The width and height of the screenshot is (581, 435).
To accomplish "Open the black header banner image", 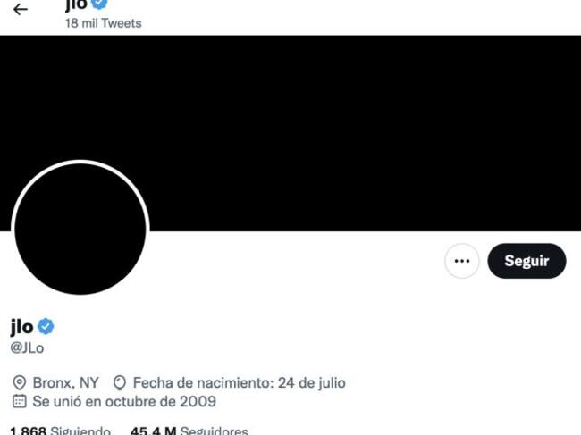I will [x=290, y=133].
